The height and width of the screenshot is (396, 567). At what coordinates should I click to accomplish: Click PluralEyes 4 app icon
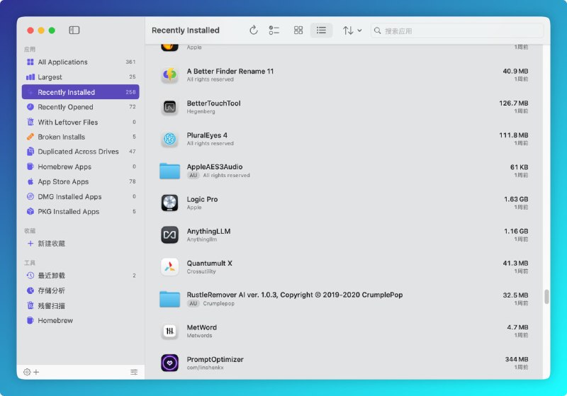point(169,139)
